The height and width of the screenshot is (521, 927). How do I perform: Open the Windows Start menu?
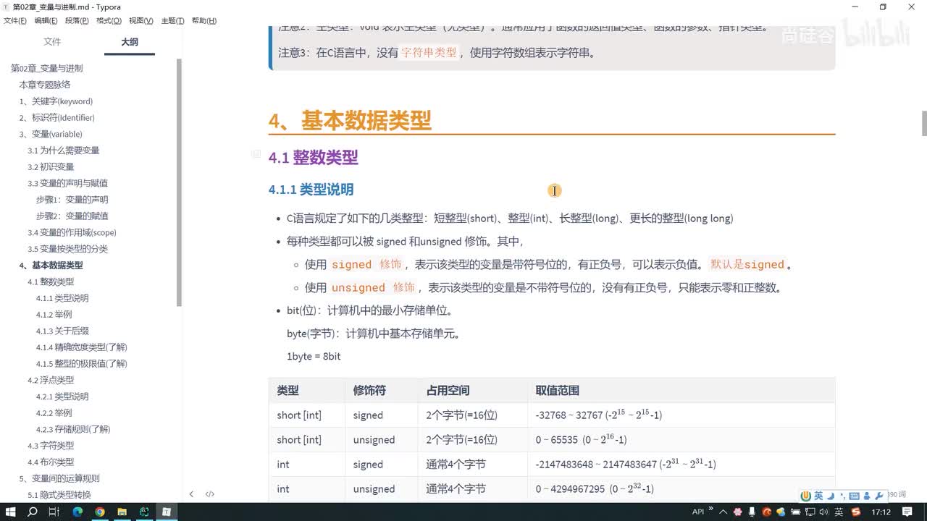point(11,512)
